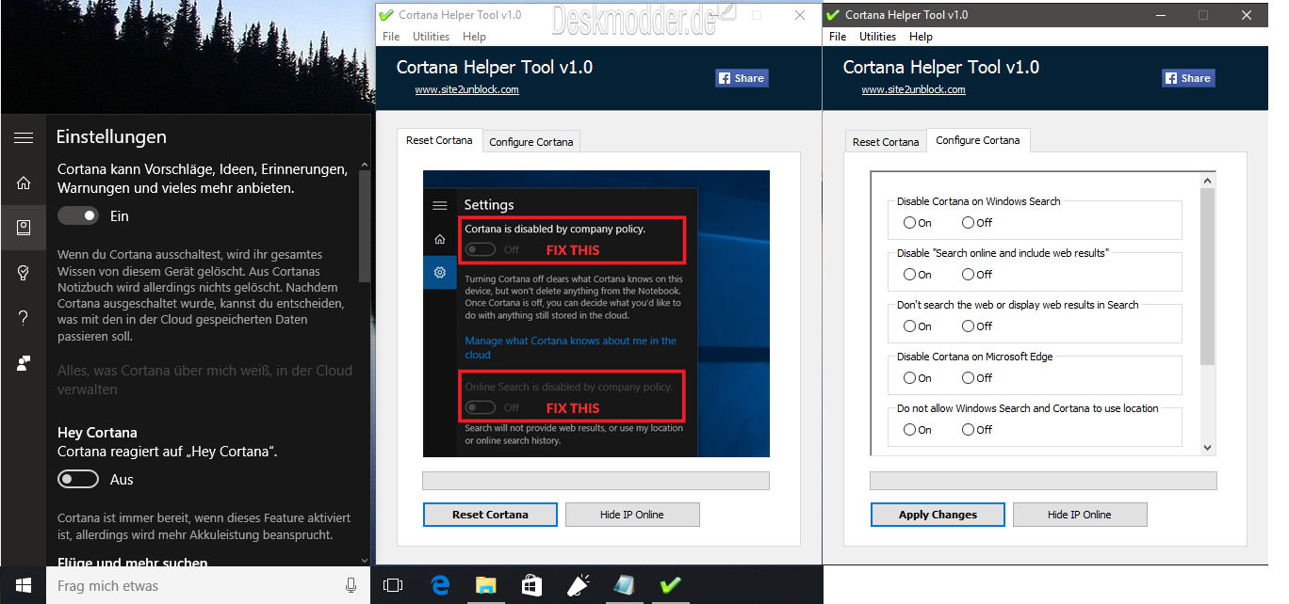Open Utilities menu in left Cortana Helper window
Viewport: 1289px width, 604px height.
[431, 37]
